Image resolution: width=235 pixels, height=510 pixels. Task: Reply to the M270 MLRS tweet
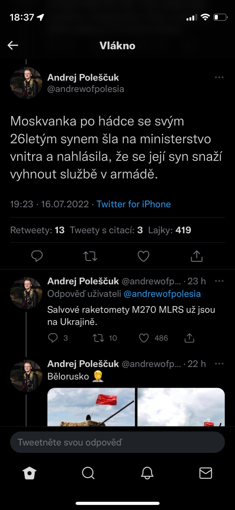click(53, 338)
